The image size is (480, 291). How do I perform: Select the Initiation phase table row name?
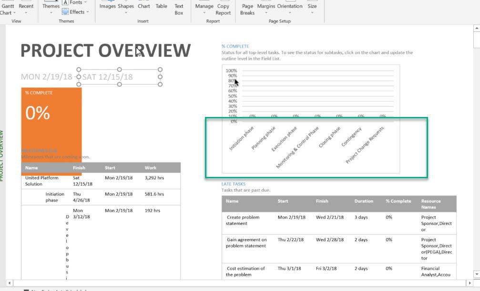(55, 197)
